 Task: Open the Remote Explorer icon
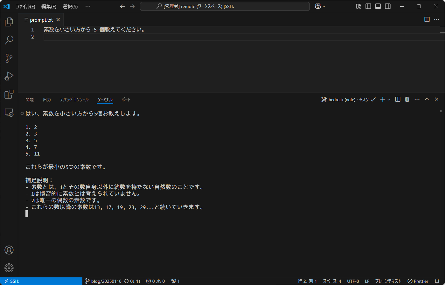coord(9,112)
